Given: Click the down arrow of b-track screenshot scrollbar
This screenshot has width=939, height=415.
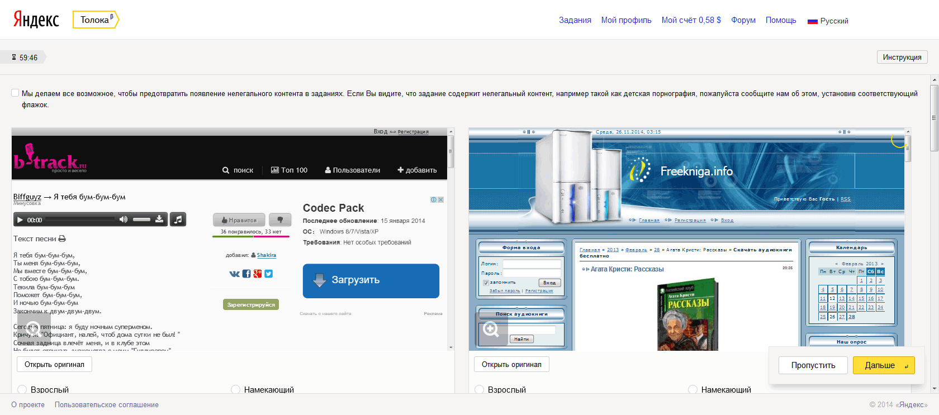Looking at the screenshot, I should pyautogui.click(x=450, y=347).
